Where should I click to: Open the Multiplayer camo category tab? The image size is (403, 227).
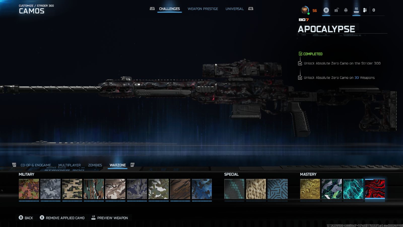click(70, 165)
